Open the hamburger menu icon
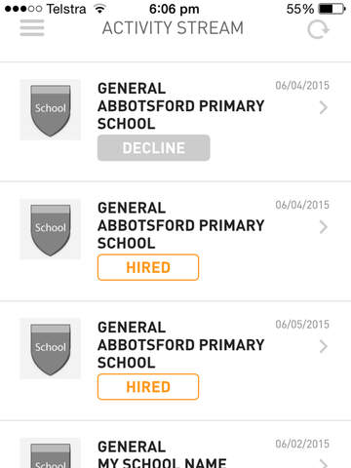 (32, 28)
